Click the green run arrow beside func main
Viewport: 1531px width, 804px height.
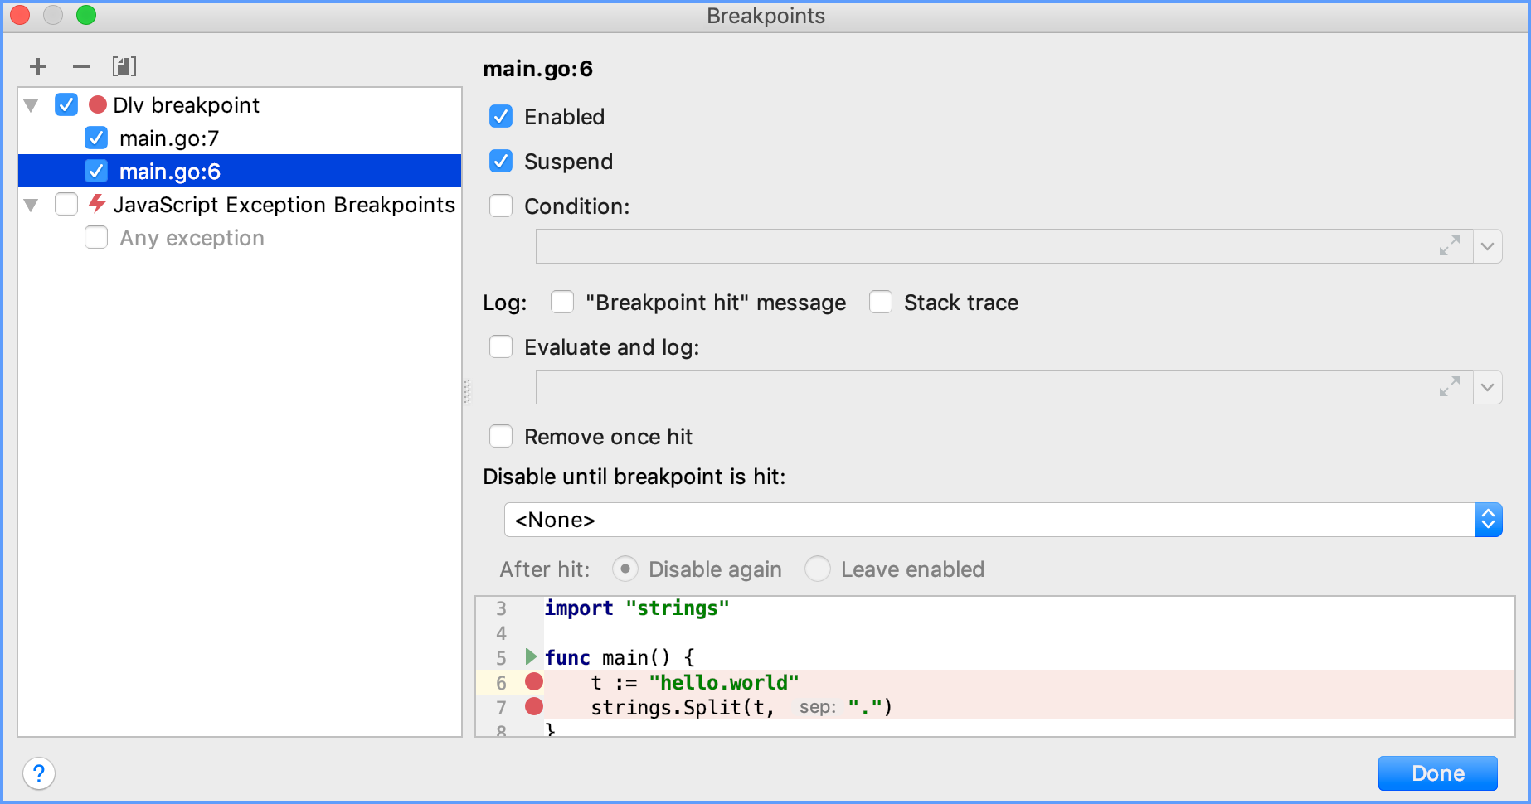531,657
